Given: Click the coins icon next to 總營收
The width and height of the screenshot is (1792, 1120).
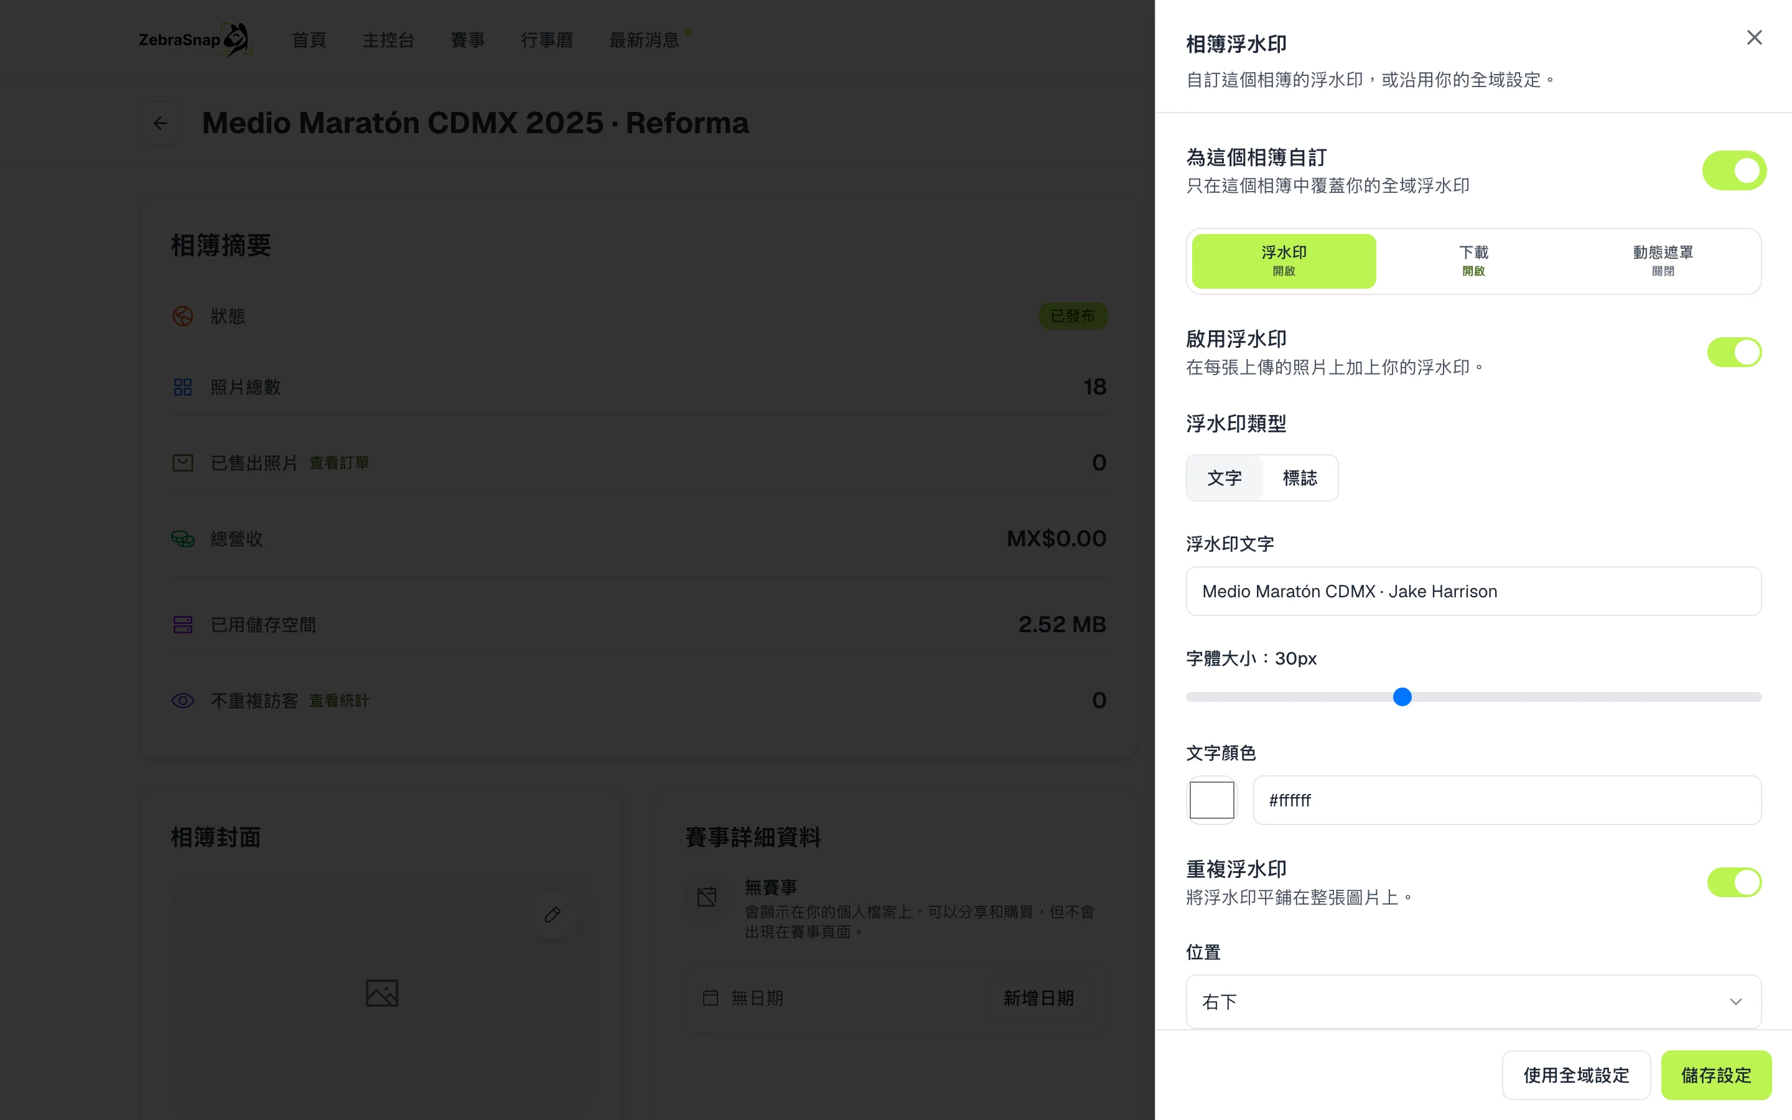Looking at the screenshot, I should pyautogui.click(x=183, y=538).
